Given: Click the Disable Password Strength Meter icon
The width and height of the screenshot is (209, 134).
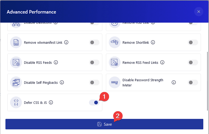Looking at the screenshot, I should pyautogui.click(x=114, y=82).
